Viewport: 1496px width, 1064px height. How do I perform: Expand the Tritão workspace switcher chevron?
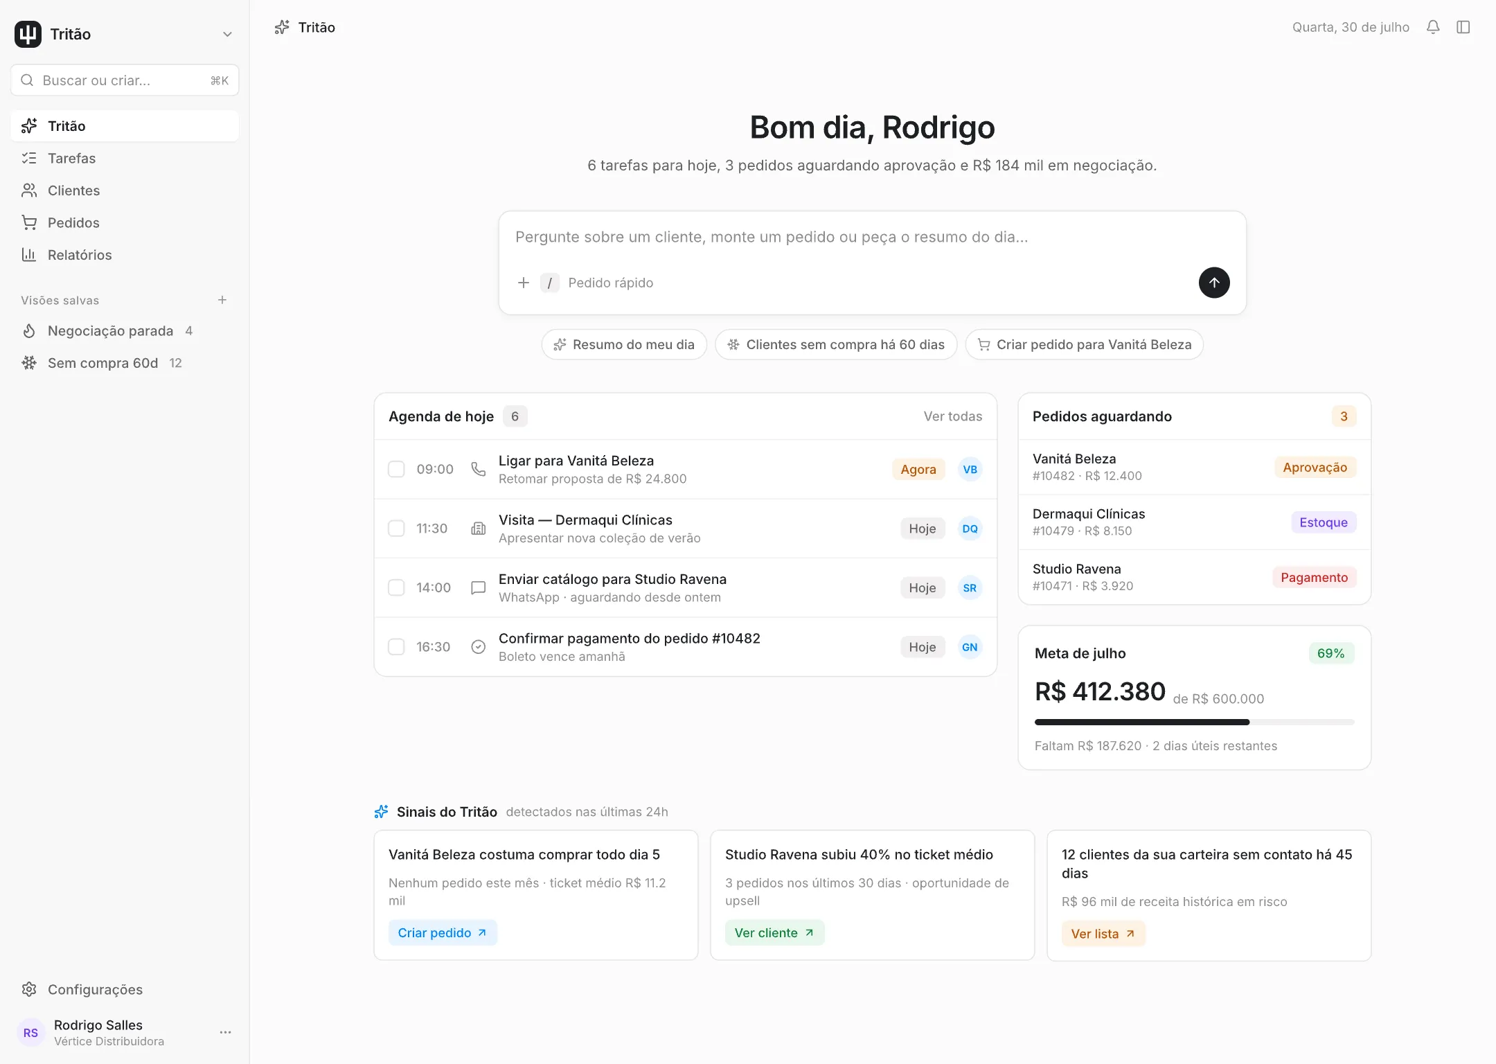(x=227, y=34)
